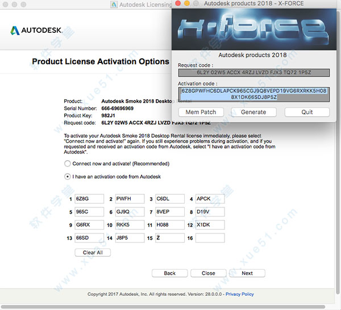Select 'Connect now and activate!' radio button

(68, 164)
